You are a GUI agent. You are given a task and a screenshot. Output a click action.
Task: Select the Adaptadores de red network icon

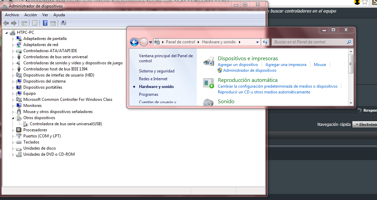(19, 45)
